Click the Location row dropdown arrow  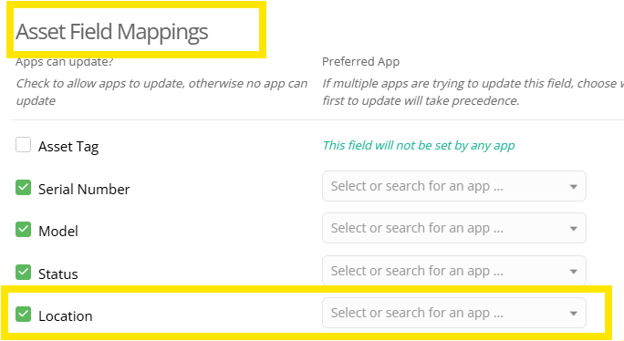click(573, 314)
